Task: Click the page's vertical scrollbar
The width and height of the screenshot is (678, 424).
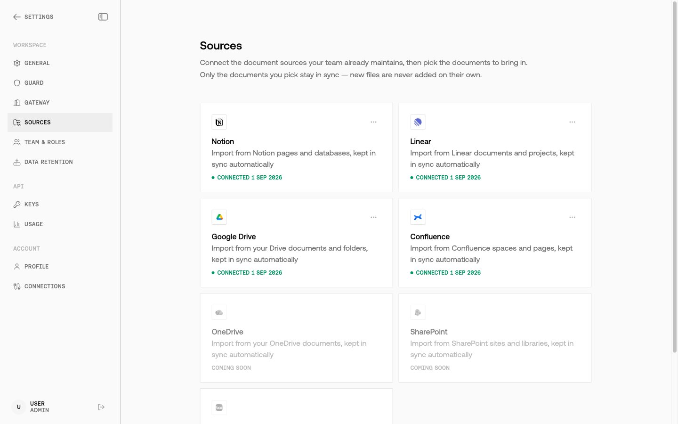Action: [x=674, y=178]
